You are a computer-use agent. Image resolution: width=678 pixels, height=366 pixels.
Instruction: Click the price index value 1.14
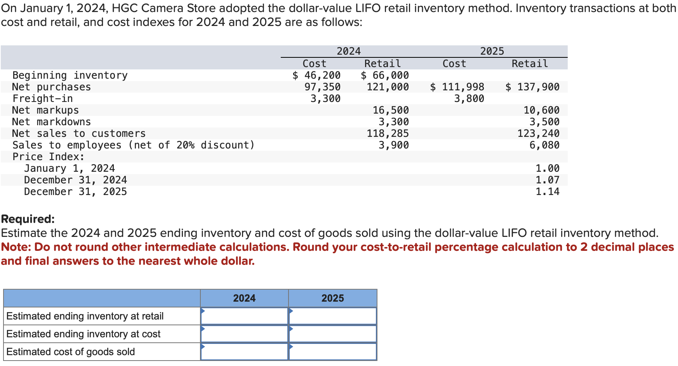(x=548, y=192)
